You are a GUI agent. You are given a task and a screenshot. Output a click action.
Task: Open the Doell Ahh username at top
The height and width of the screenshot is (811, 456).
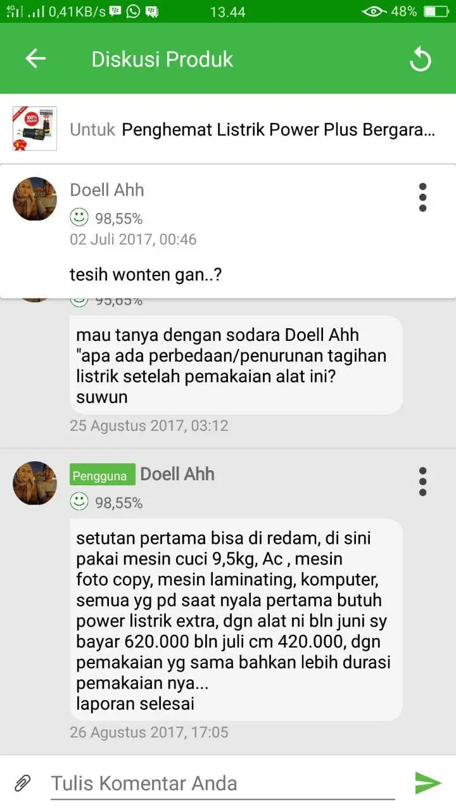point(107,189)
